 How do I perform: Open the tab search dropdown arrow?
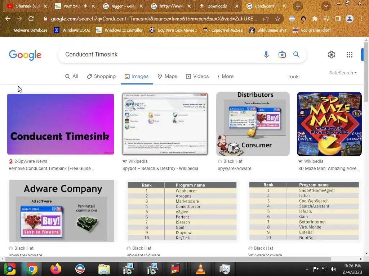[x=326, y=6]
